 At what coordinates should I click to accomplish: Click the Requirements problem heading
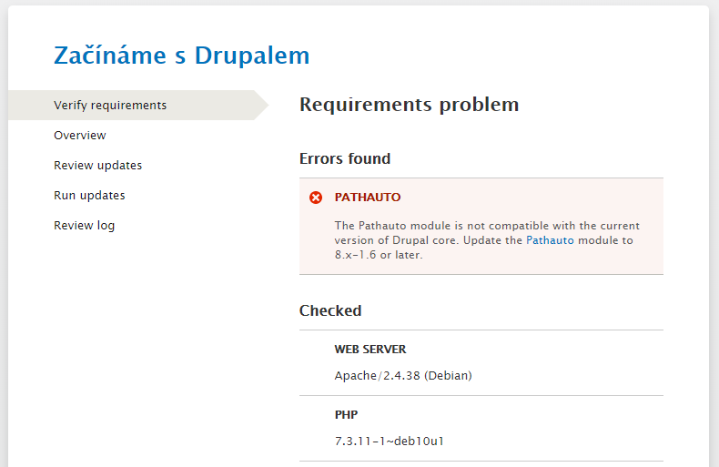tap(409, 105)
